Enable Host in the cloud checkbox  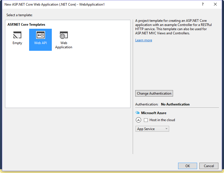click(x=146, y=120)
